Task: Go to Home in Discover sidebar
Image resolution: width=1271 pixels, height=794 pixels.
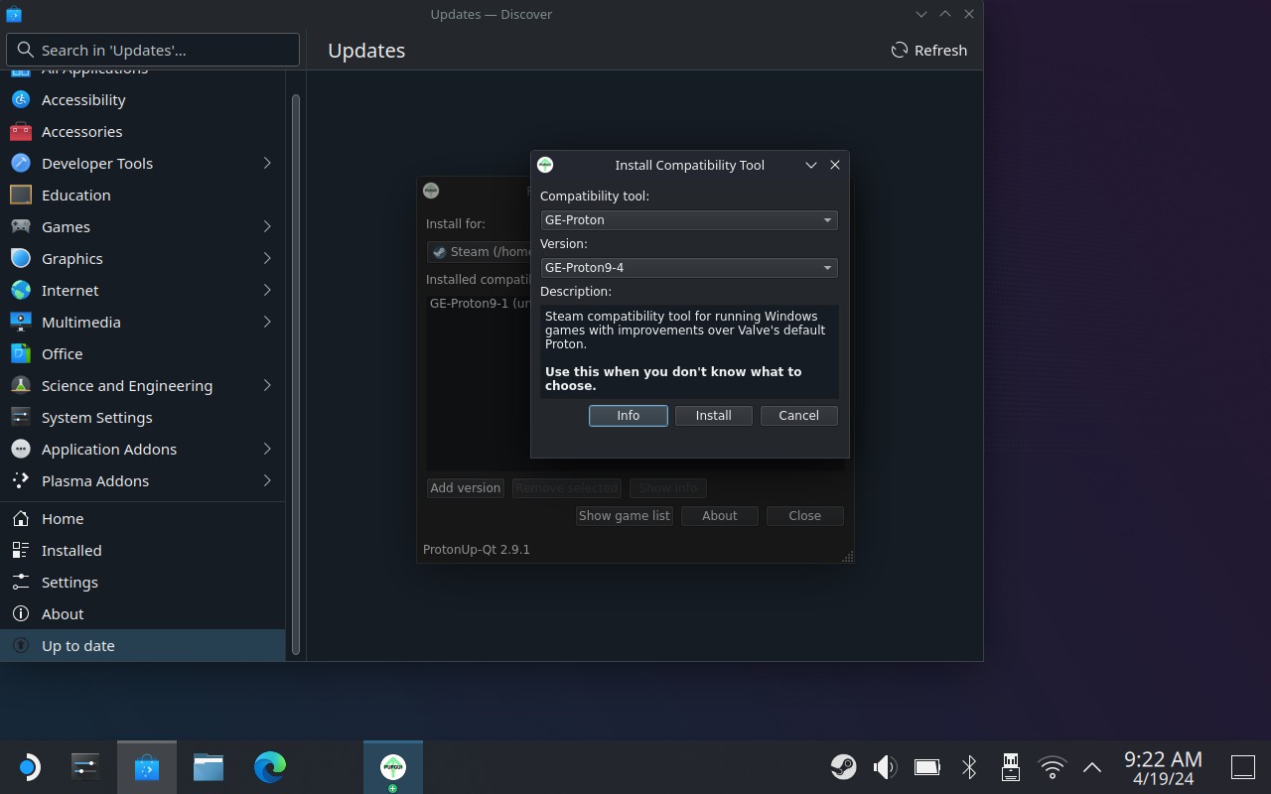Action: (x=143, y=518)
